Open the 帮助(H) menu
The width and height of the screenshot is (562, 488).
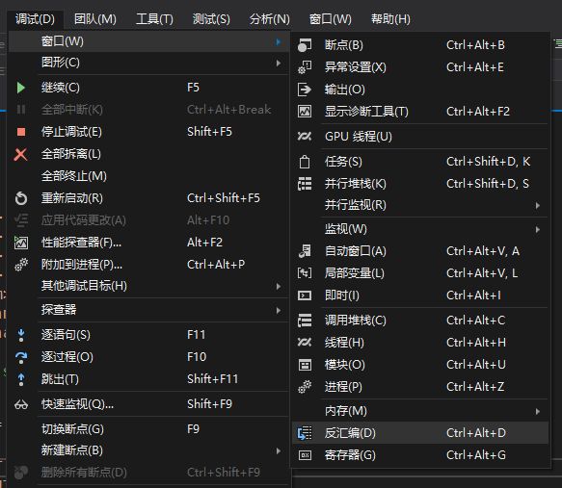pyautogui.click(x=390, y=19)
